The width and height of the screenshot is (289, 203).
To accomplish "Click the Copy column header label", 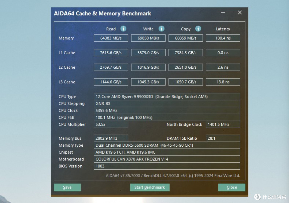I will point(186,29).
